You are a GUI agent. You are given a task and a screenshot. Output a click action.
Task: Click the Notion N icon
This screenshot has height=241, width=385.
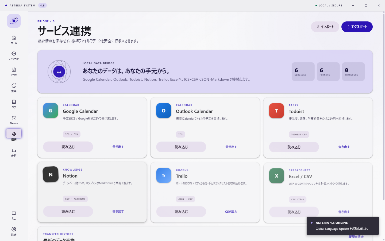(x=51, y=175)
